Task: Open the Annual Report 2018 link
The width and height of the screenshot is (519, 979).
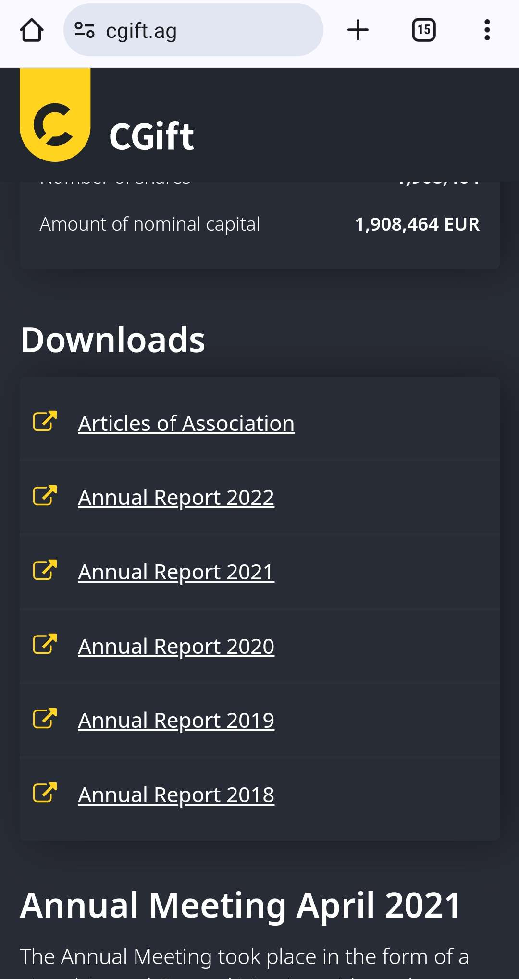Action: point(176,795)
